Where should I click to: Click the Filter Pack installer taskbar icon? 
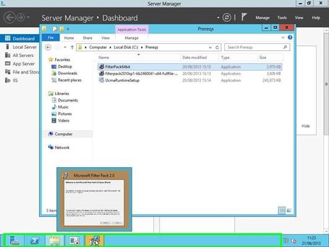pyautogui.click(x=94, y=240)
